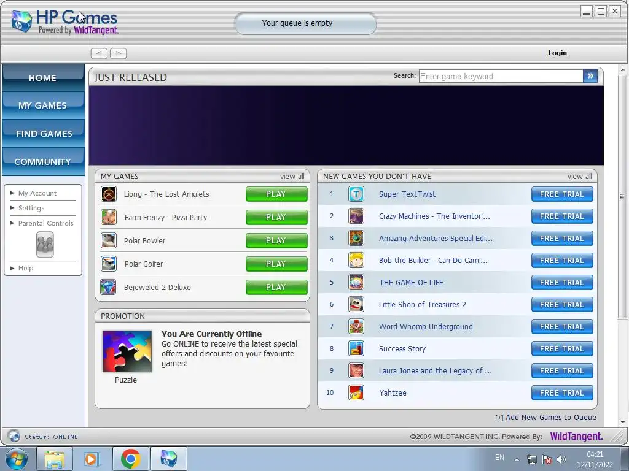Click the Crazy Machines game icon

[356, 216]
